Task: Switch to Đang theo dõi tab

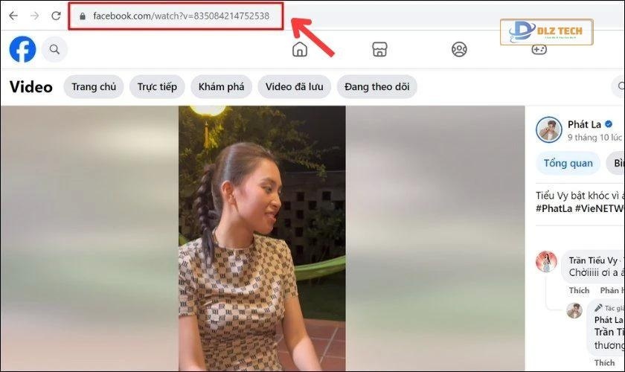Action: (x=376, y=86)
